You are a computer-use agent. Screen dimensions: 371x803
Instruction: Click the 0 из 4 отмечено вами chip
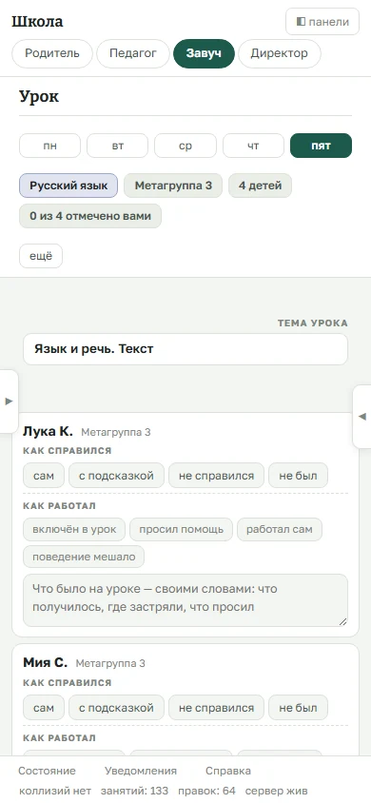pyautogui.click(x=90, y=216)
